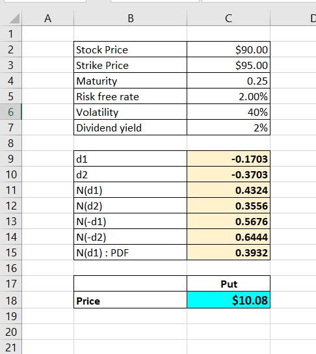The height and width of the screenshot is (354, 316).
Task: Click the Put header cell
Action: click(x=228, y=284)
